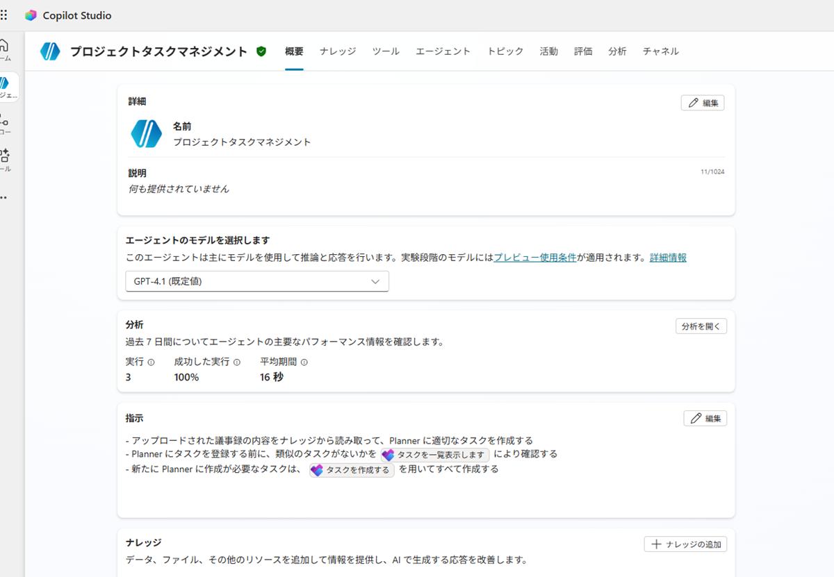The height and width of the screenshot is (577, 834).
Task: Open the GPT-4.1 model dropdown
Action: pyautogui.click(x=256, y=281)
